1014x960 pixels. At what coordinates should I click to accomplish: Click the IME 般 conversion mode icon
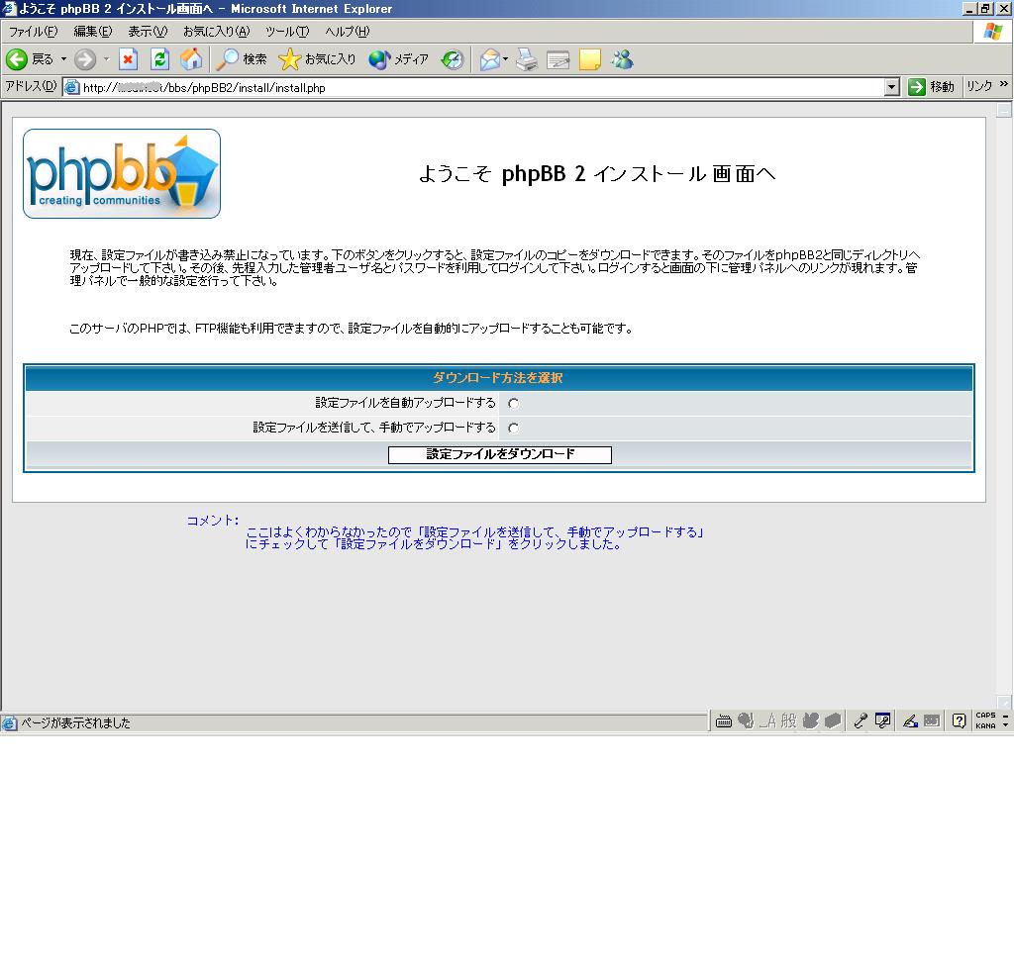(x=789, y=720)
